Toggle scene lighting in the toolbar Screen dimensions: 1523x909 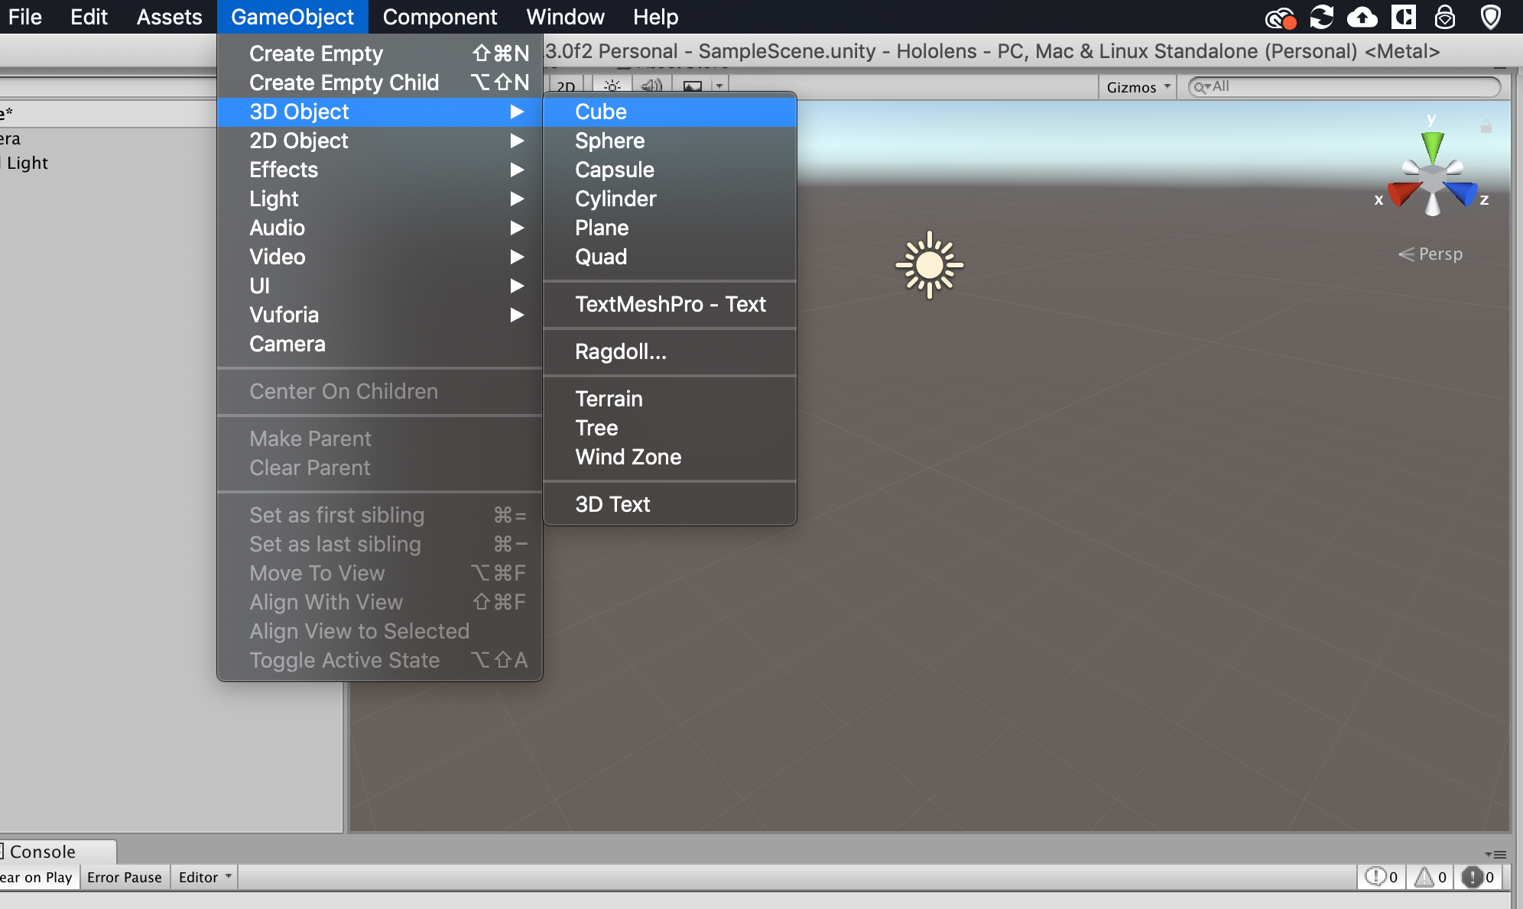point(612,86)
